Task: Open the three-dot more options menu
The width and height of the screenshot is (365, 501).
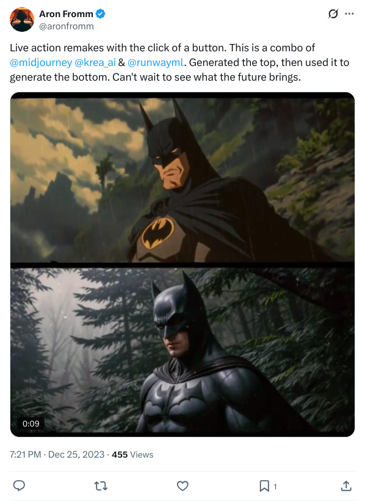Action: [x=349, y=13]
